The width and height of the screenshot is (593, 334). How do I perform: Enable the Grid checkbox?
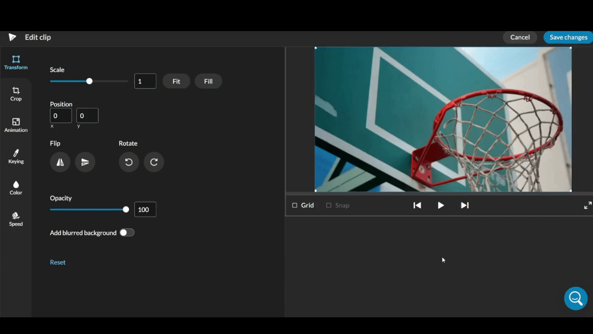(x=295, y=206)
